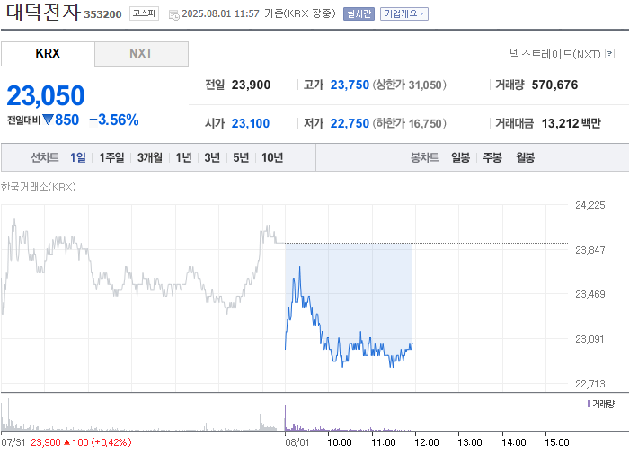Click the upper limit text 상한가 31,050
The image size is (629, 454).
click(409, 85)
